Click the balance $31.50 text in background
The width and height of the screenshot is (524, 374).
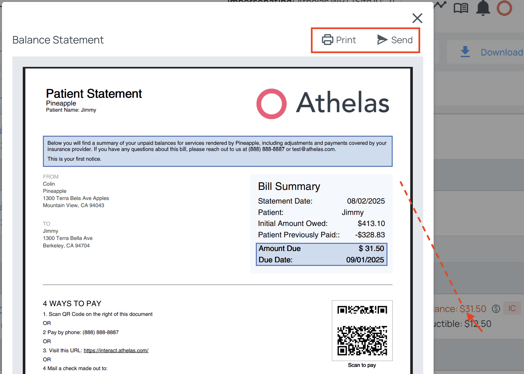click(460, 309)
